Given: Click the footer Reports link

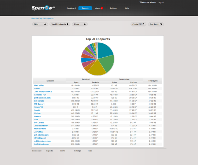Looking at the screenshot, I should 49,151.
